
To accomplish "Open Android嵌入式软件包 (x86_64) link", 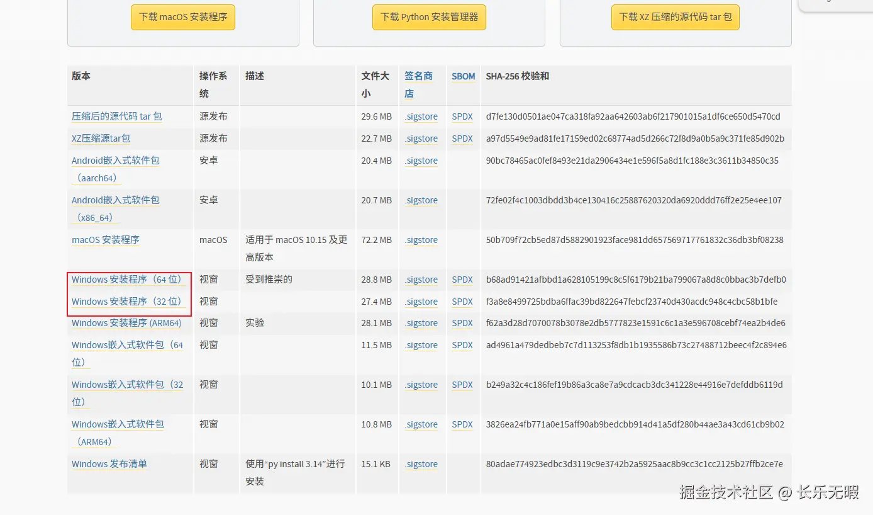I will 116,209.
